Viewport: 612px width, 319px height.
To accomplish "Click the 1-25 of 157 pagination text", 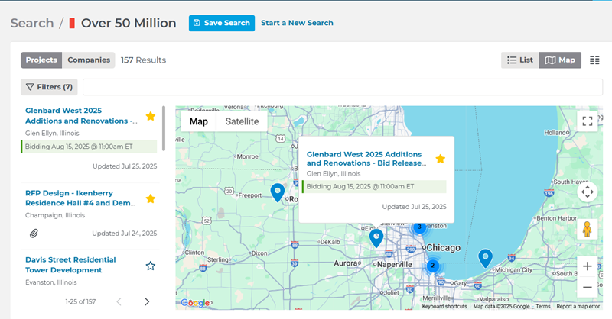I will point(80,301).
